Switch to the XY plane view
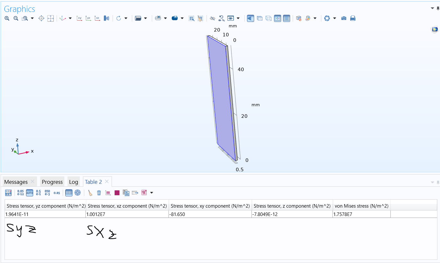 click(79, 18)
